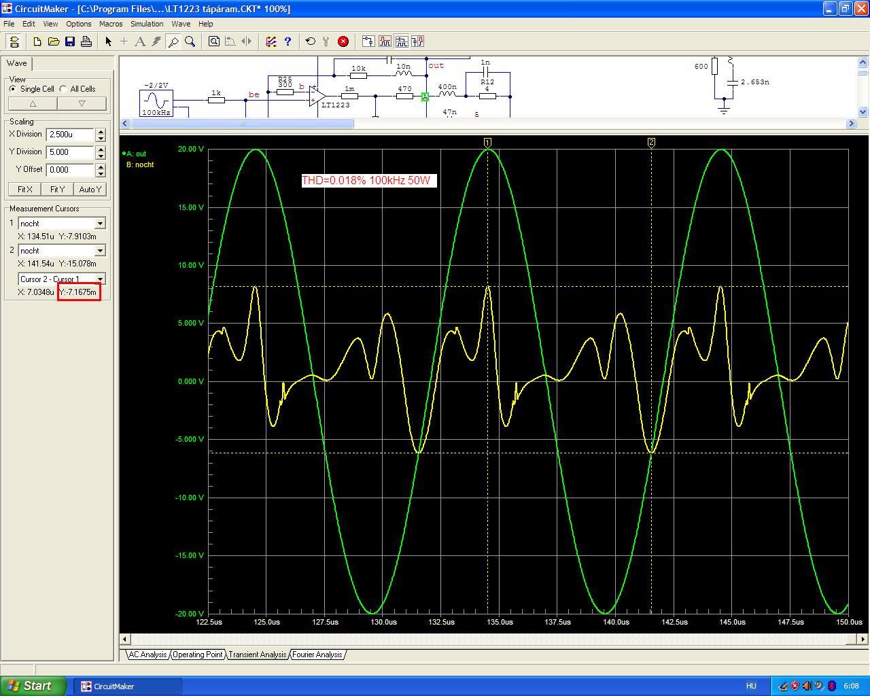Select the Zoom magnifier tool
This screenshot has width=870, height=696.
click(x=190, y=41)
